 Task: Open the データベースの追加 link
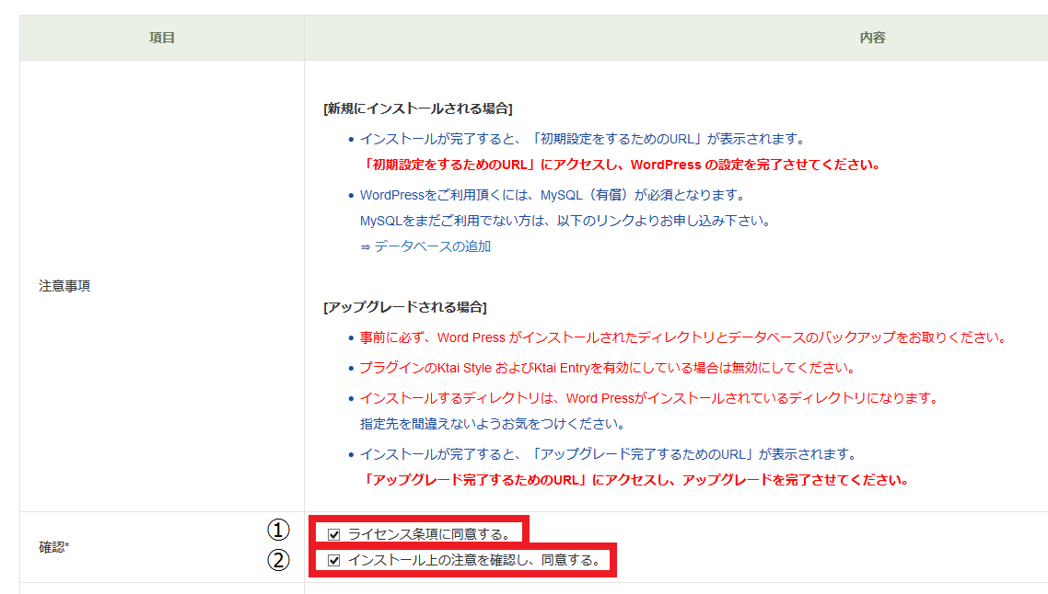432,246
